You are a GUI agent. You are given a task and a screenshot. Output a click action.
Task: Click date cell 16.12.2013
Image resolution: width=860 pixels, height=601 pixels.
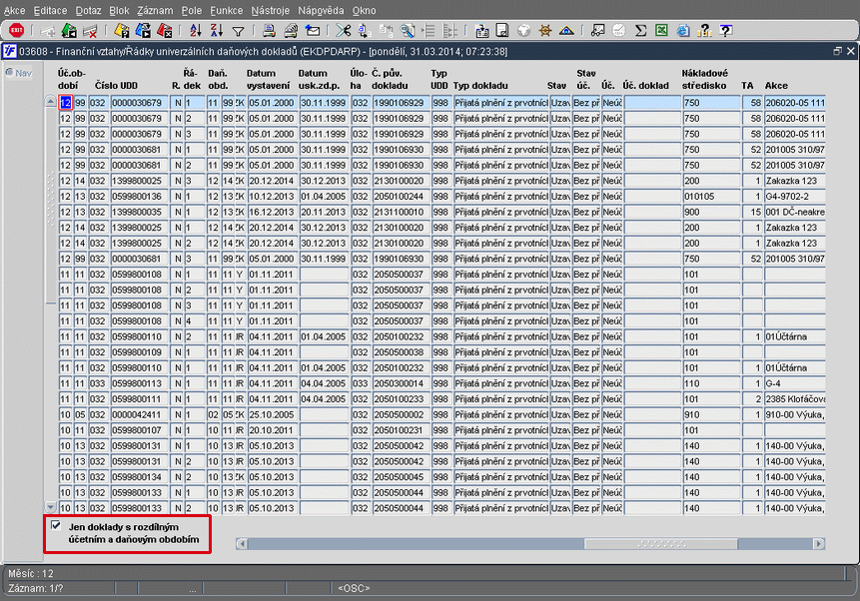coord(272,212)
